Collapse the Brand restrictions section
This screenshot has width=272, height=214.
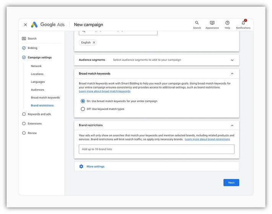232,125
